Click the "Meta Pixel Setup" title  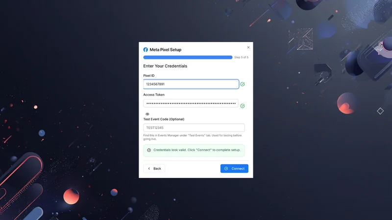(x=165, y=50)
